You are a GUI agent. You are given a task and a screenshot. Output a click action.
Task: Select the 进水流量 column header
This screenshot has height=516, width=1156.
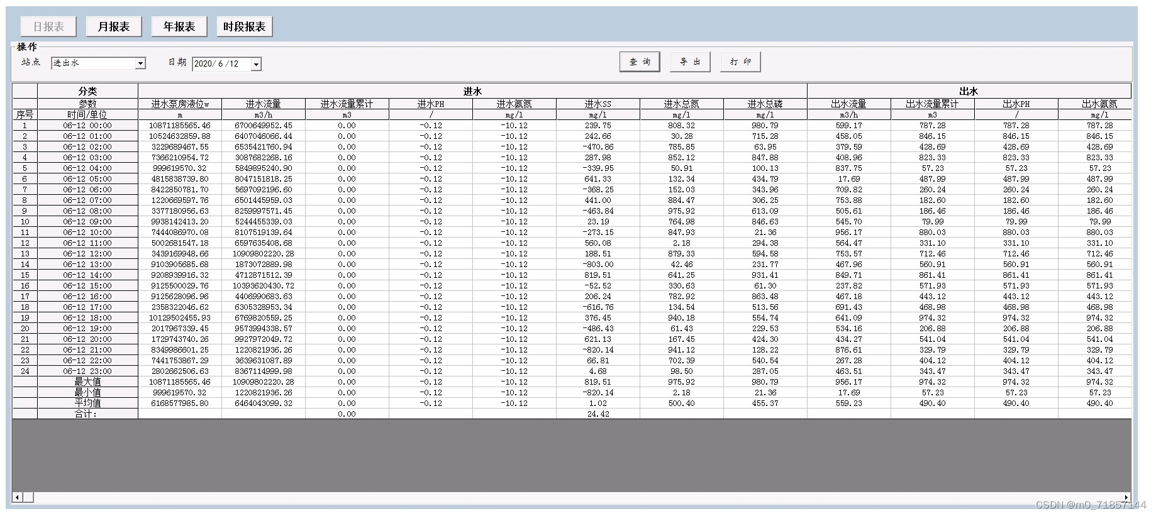point(264,104)
